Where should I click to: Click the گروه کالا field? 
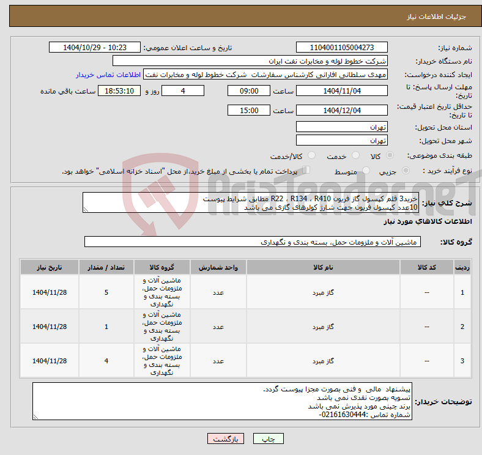pyautogui.click(x=253, y=242)
